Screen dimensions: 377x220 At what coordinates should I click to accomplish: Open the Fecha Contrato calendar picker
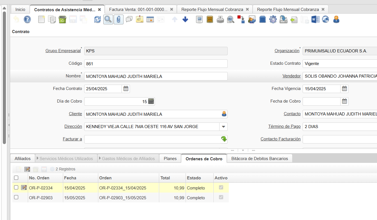(126, 89)
